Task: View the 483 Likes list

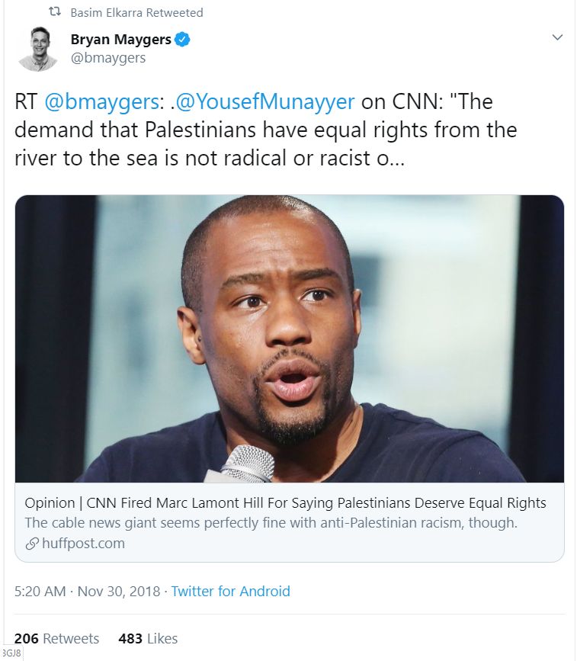Action: point(148,638)
